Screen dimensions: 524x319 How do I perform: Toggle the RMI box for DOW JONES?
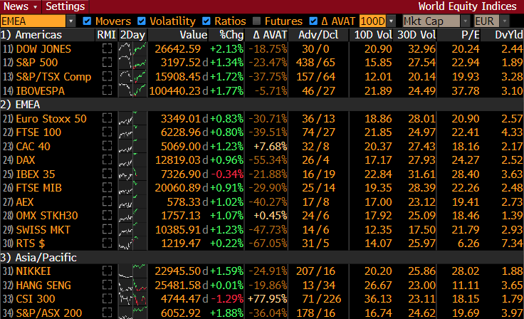tap(107, 48)
